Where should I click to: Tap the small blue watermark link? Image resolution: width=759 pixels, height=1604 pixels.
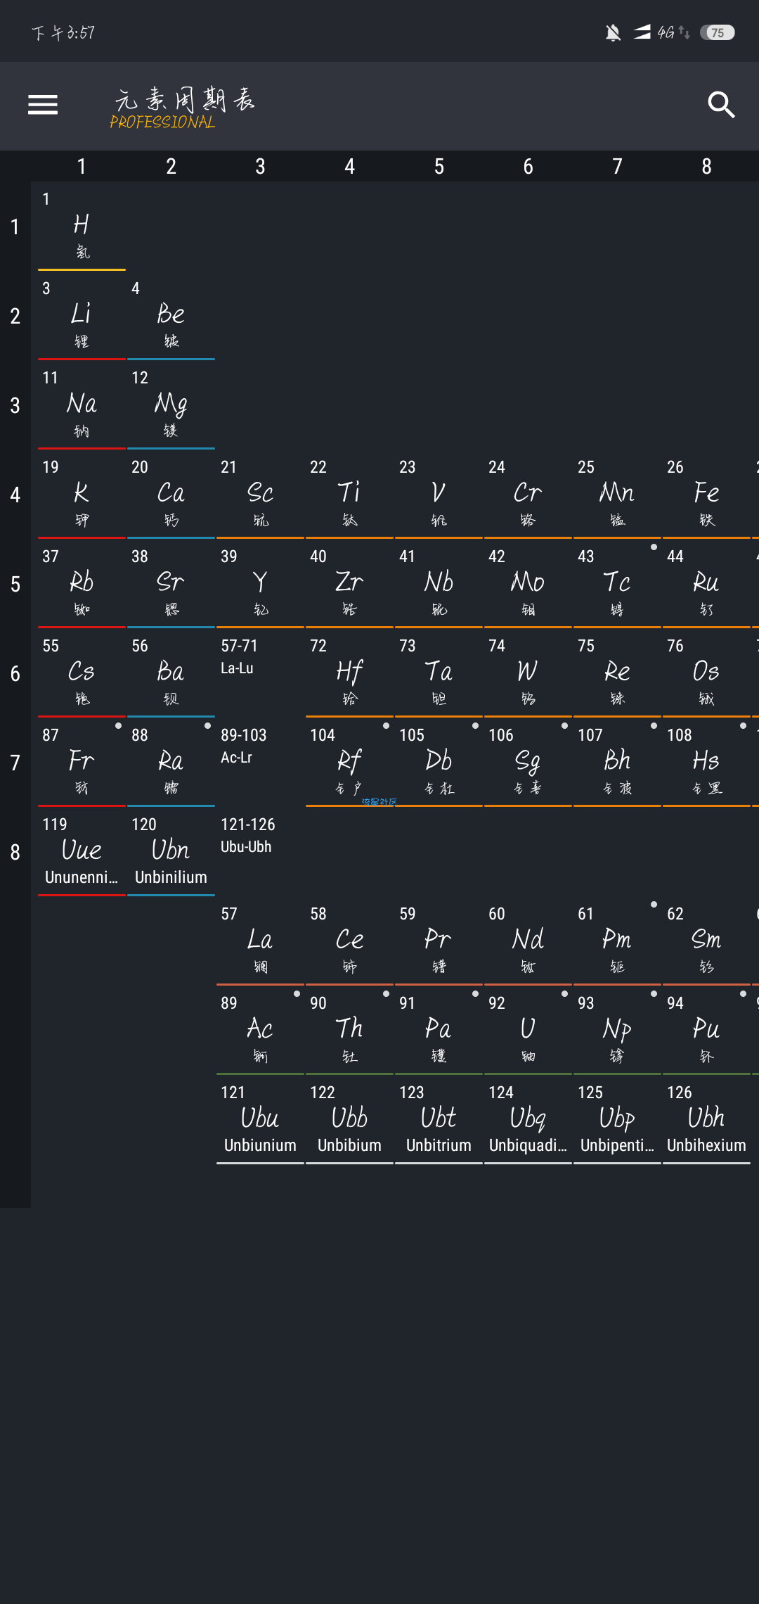click(379, 802)
